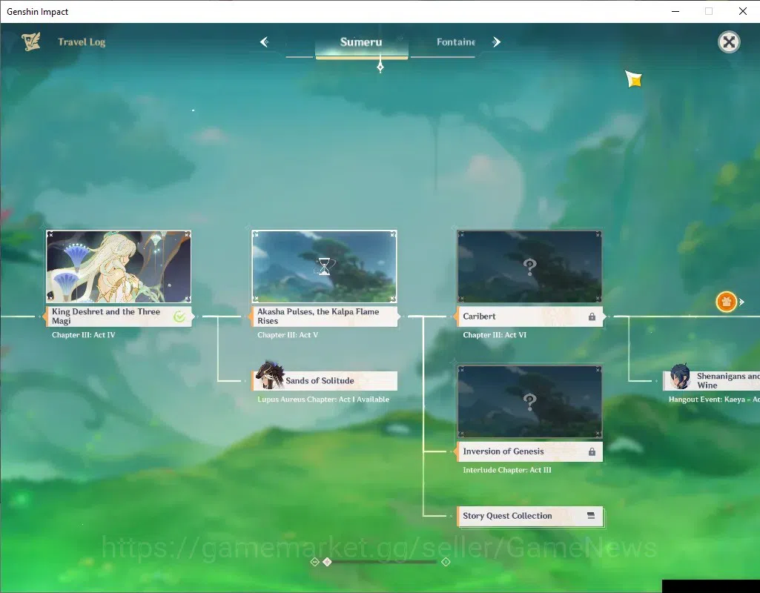The image size is (760, 593).
Task: Click the Cyno portrait on Sands of Solitude
Action: coord(269,375)
